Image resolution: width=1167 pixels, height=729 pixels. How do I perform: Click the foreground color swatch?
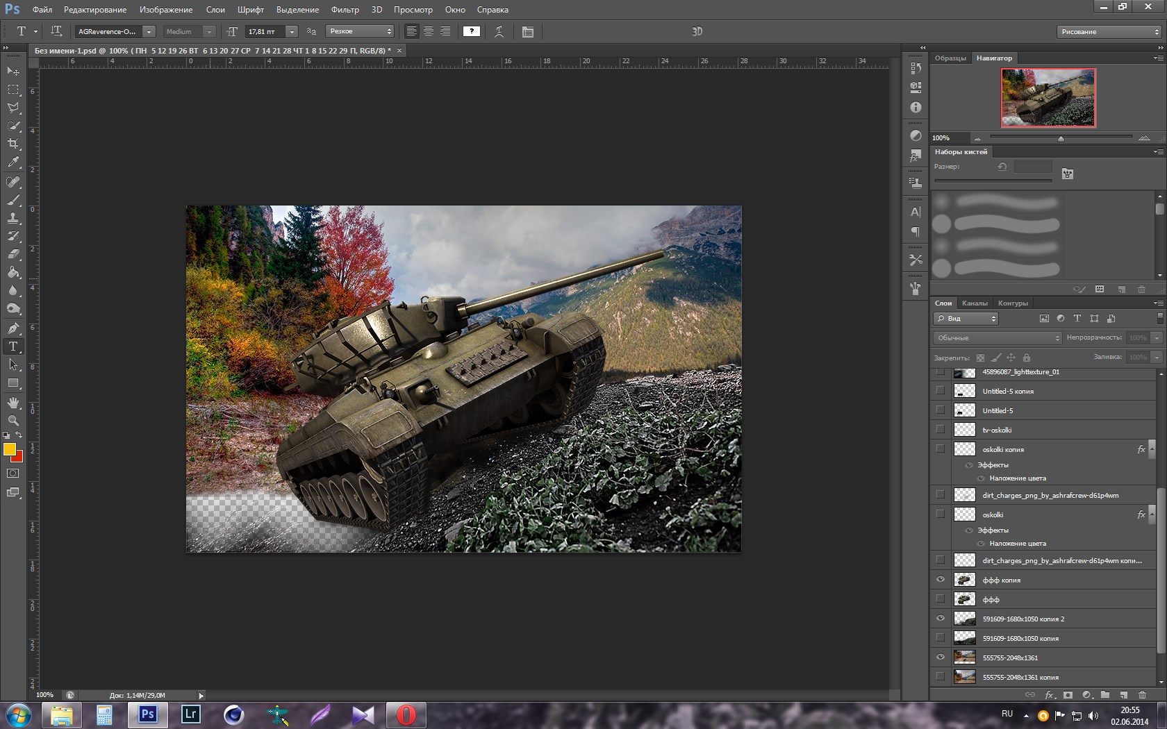(9, 449)
